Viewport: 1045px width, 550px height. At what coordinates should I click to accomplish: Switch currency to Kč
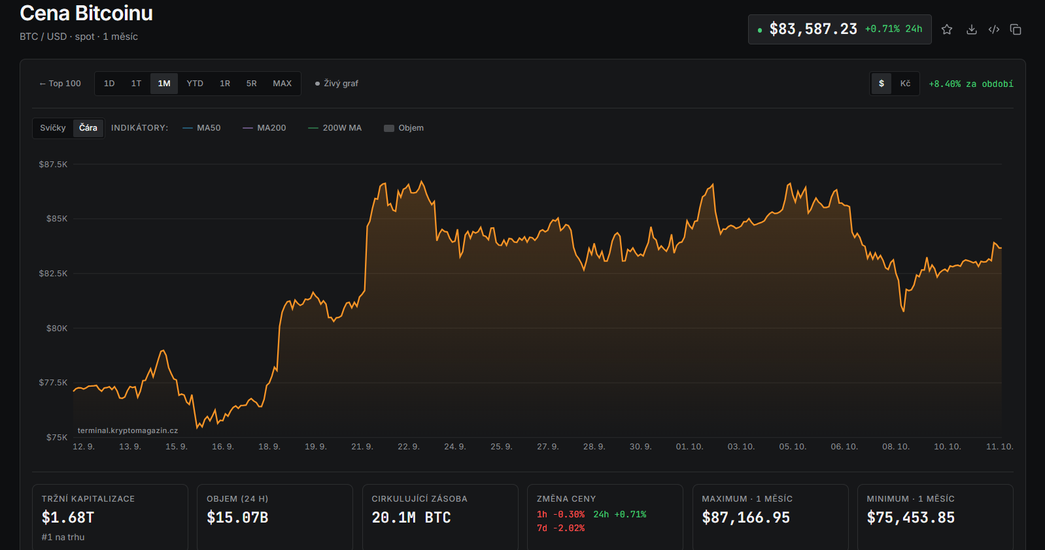(x=905, y=84)
